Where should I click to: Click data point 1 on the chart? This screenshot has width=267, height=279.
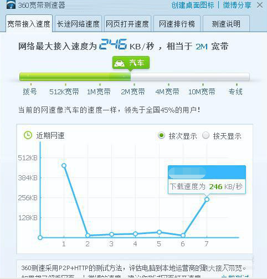tap(64, 165)
